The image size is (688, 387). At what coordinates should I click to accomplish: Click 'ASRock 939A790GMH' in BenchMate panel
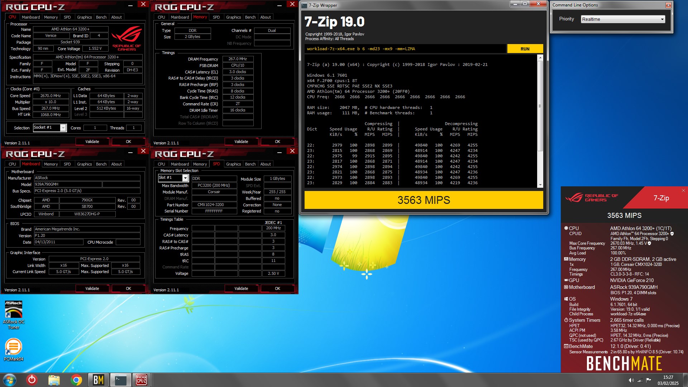634,287
